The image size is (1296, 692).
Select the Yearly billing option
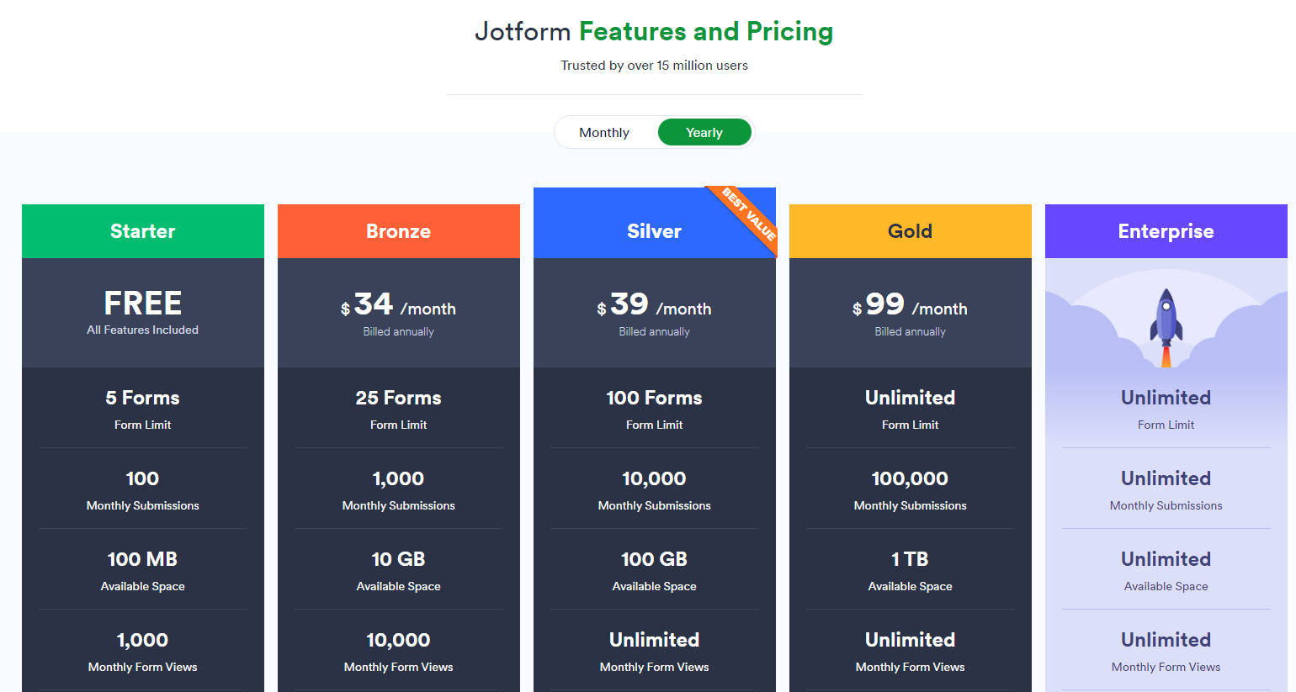click(704, 133)
